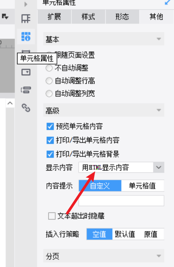
Task: Toggle 预览单元格内容 checkbox
Action: (50, 126)
